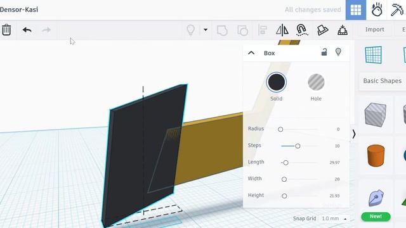Screen dimensions: 406x228
Task: Collapse the shapes panel with chevron
Action: pos(354,134)
